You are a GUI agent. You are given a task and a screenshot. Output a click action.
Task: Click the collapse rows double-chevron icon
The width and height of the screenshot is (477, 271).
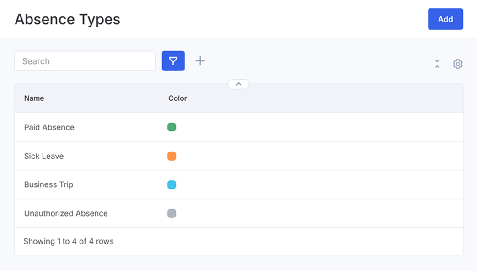[437, 64]
